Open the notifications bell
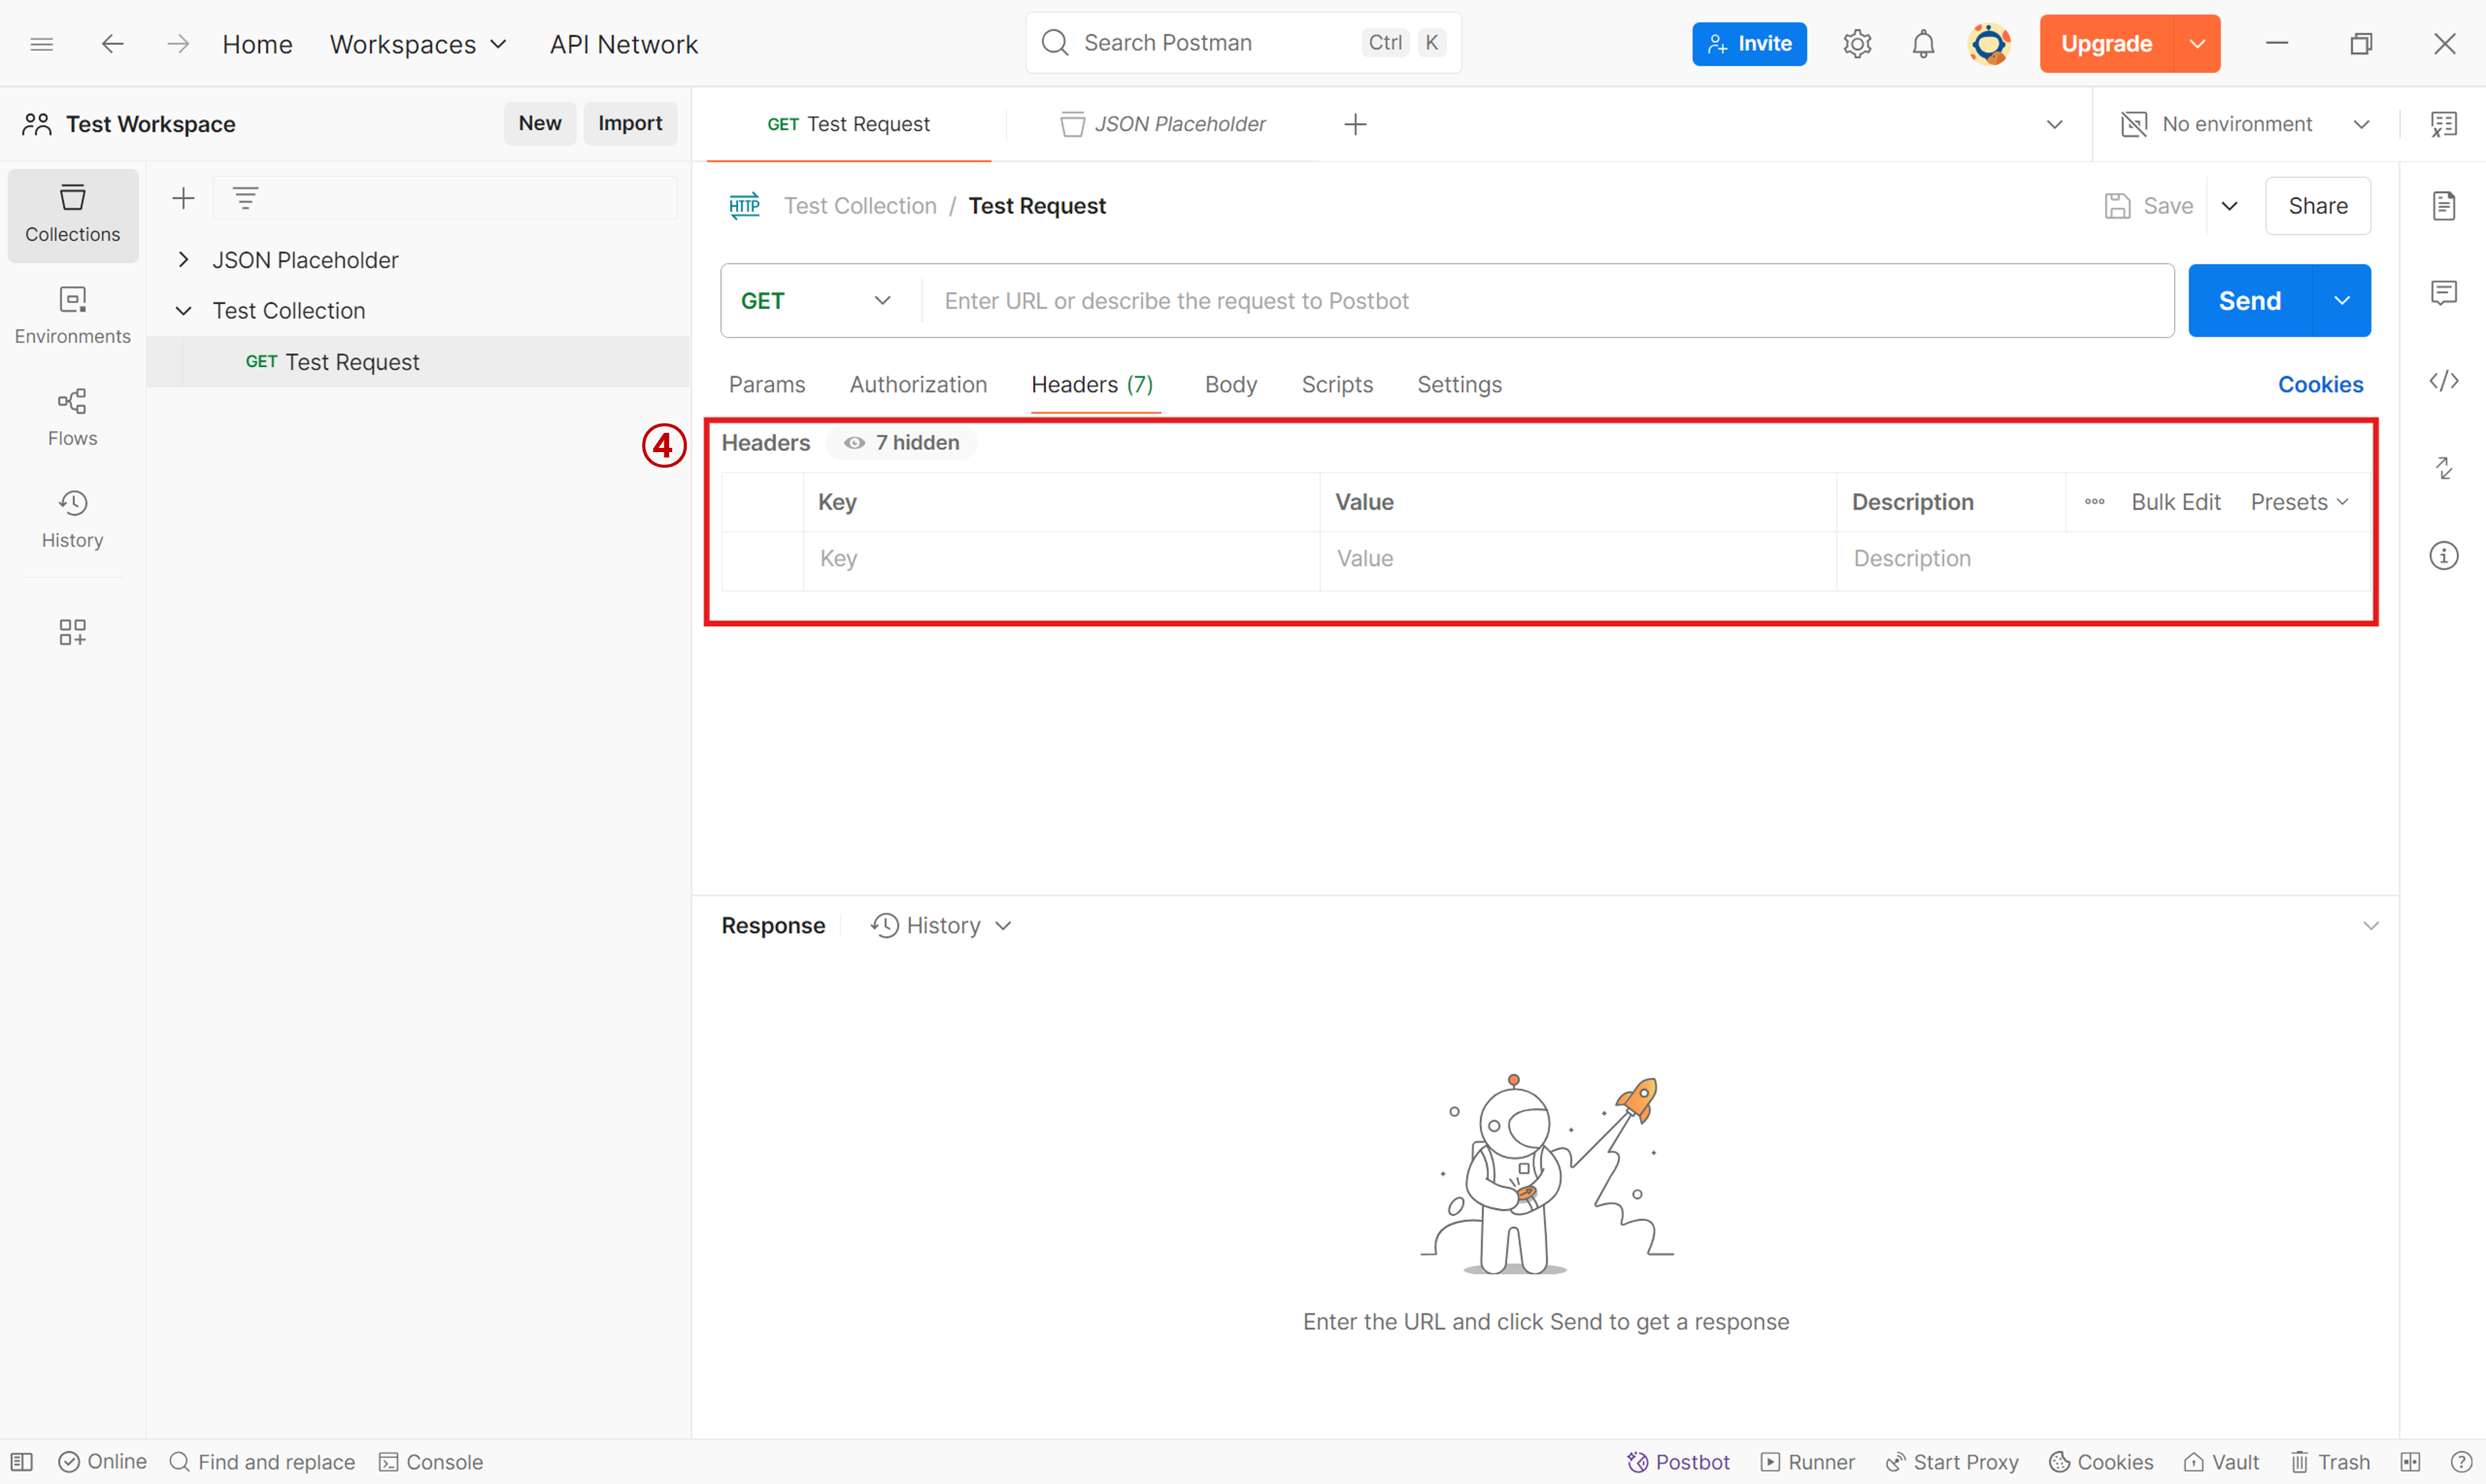The image size is (2486, 1484). click(1923, 44)
